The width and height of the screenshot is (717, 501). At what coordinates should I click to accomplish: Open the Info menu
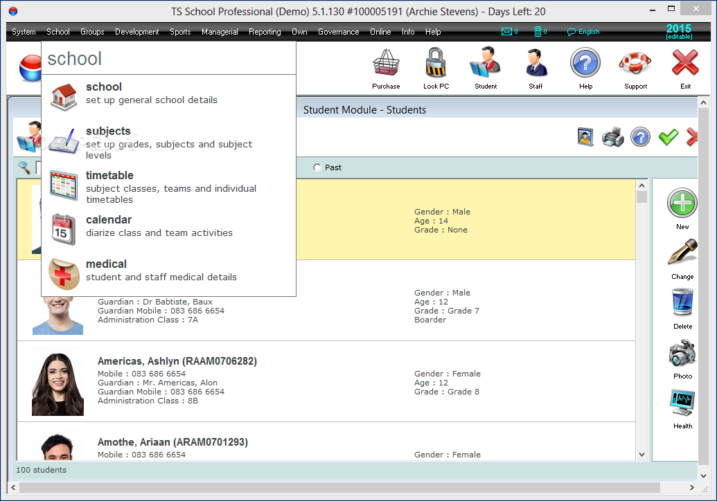pos(408,32)
